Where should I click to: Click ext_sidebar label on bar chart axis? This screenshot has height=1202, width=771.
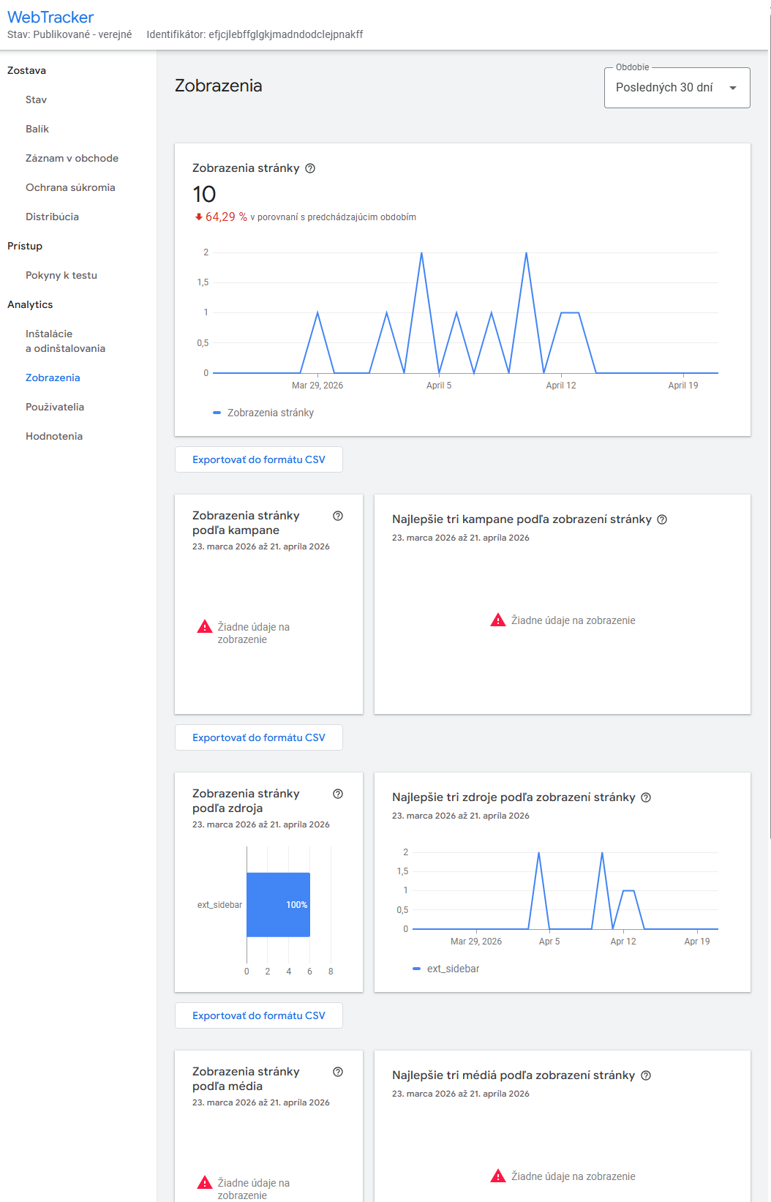point(219,905)
